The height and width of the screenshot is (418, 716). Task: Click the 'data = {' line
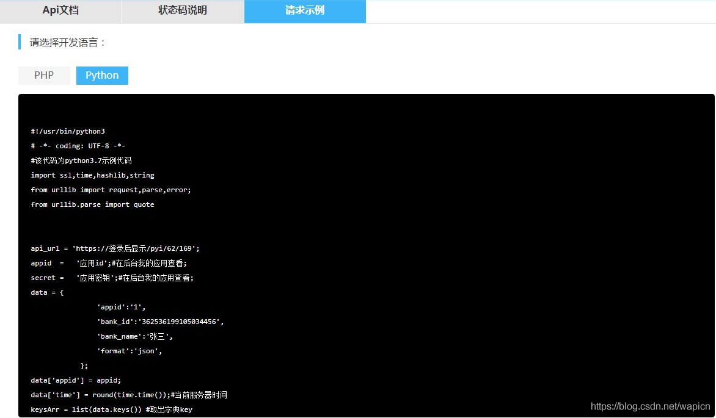[47, 292]
